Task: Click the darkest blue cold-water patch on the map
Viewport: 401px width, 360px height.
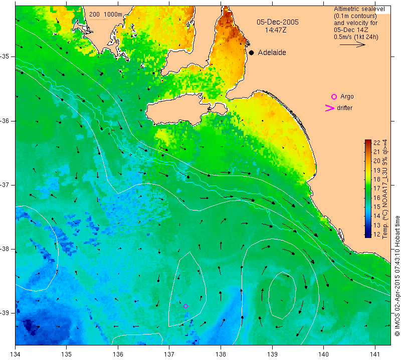Action: tap(31, 327)
